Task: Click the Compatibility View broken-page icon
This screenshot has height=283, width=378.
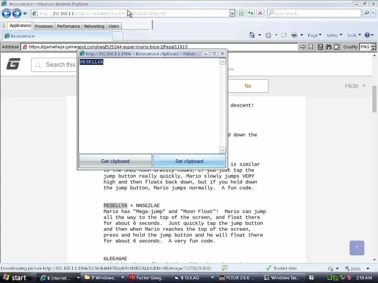Action: [241, 13]
